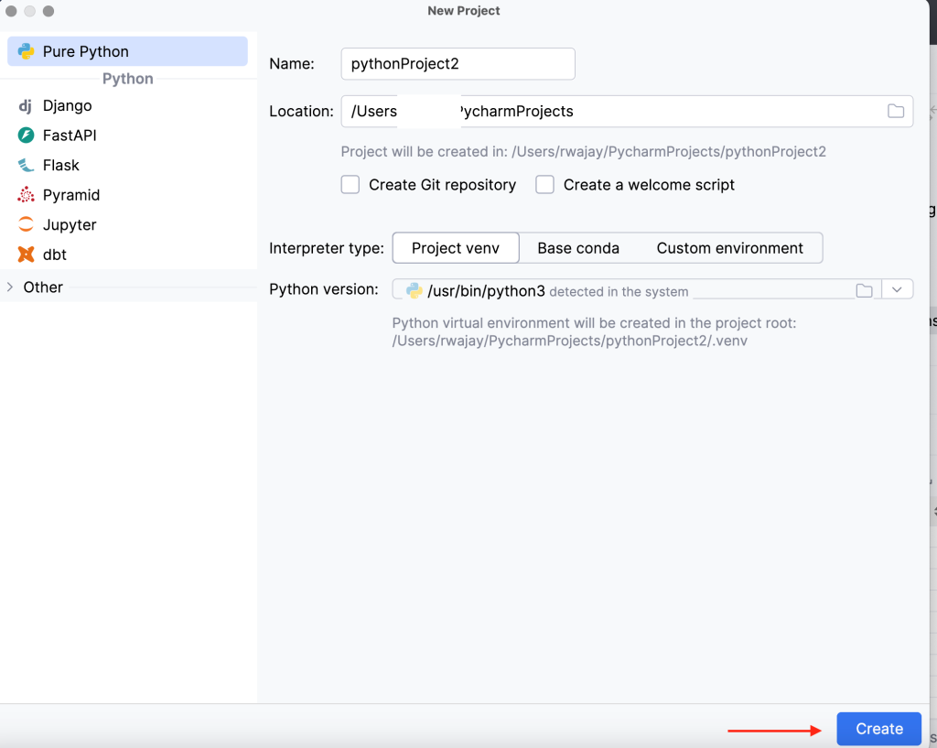Image resolution: width=937 pixels, height=748 pixels.
Task: Open the Location folder browser icon
Action: click(895, 110)
